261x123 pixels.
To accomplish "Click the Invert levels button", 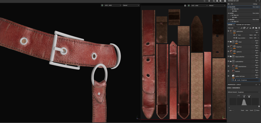I will click(251, 110).
